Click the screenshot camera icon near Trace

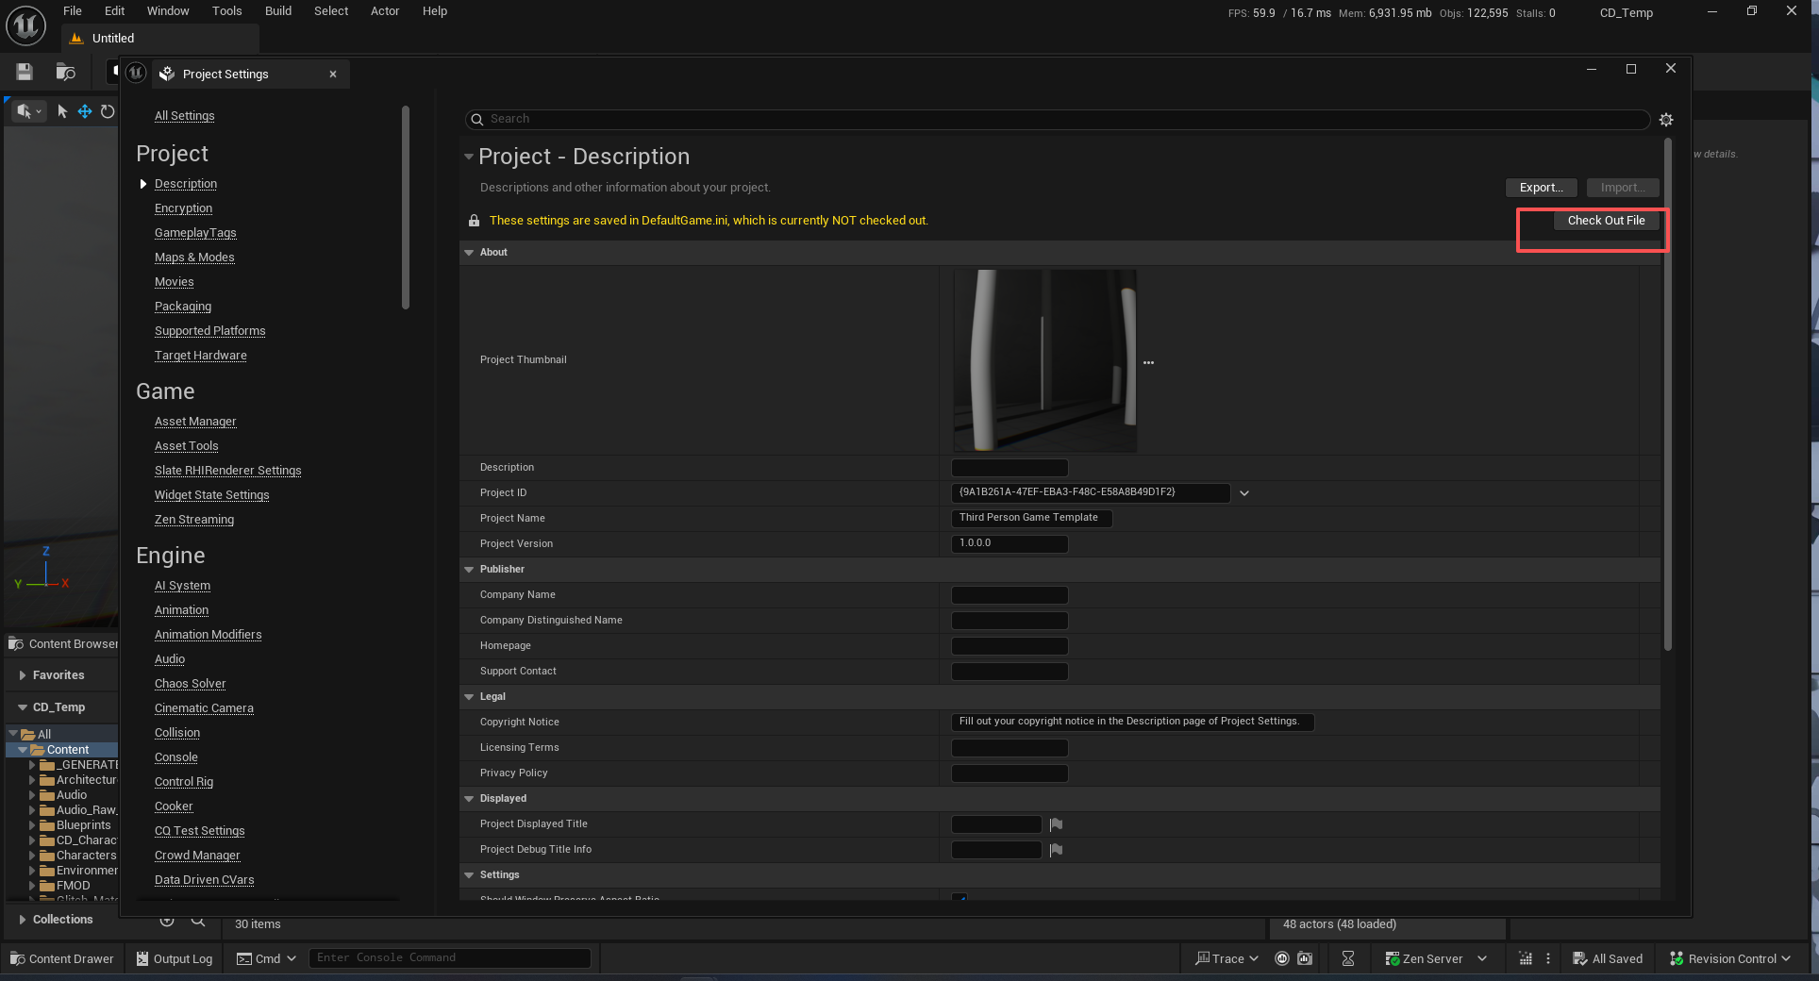click(x=1306, y=958)
